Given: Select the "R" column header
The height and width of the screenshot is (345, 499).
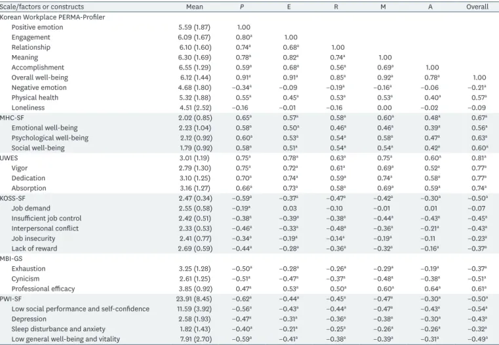Looking at the screenshot, I should tap(336, 7).
